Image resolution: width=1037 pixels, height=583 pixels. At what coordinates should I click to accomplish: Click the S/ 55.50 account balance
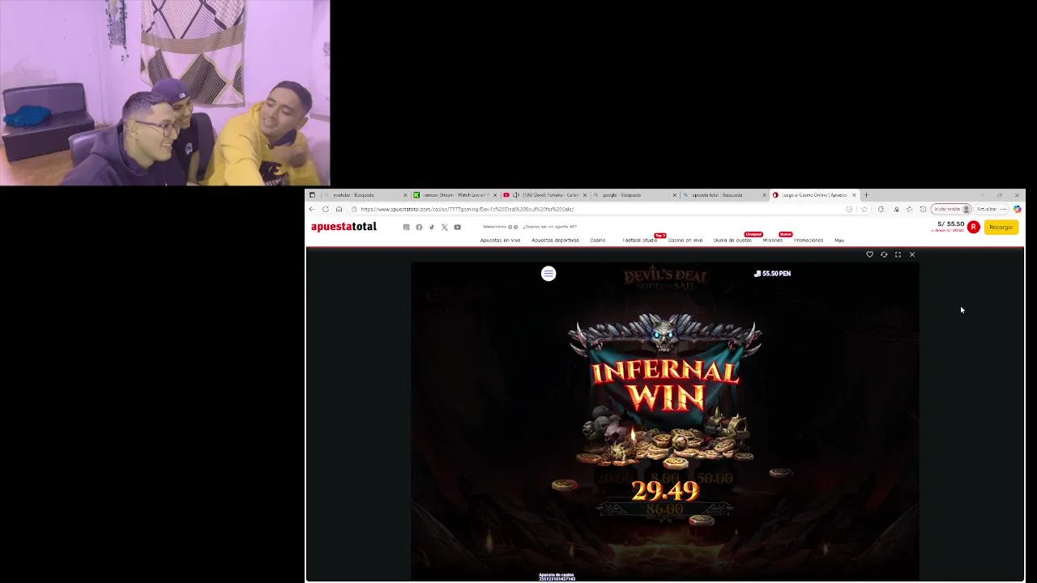click(951, 224)
